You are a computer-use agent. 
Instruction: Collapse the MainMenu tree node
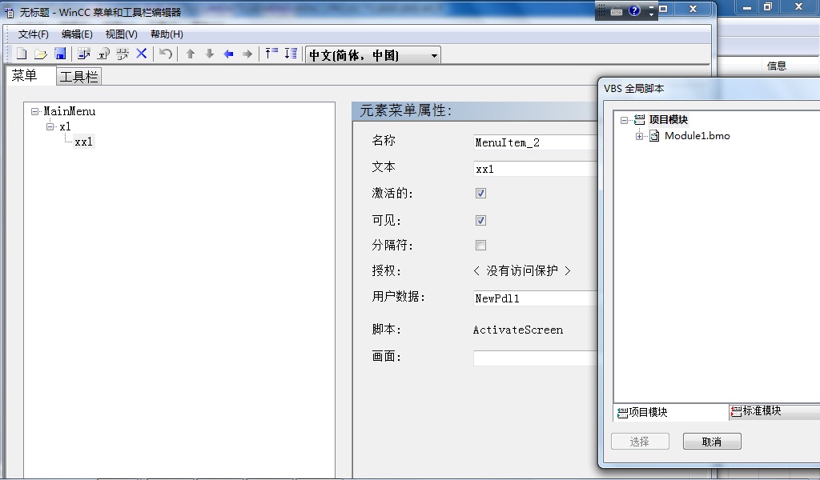coord(34,111)
